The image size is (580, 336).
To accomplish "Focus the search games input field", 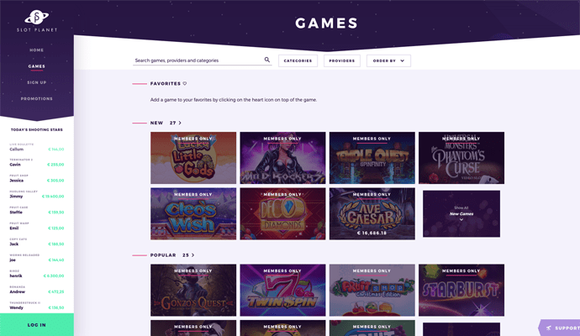I will pos(198,60).
